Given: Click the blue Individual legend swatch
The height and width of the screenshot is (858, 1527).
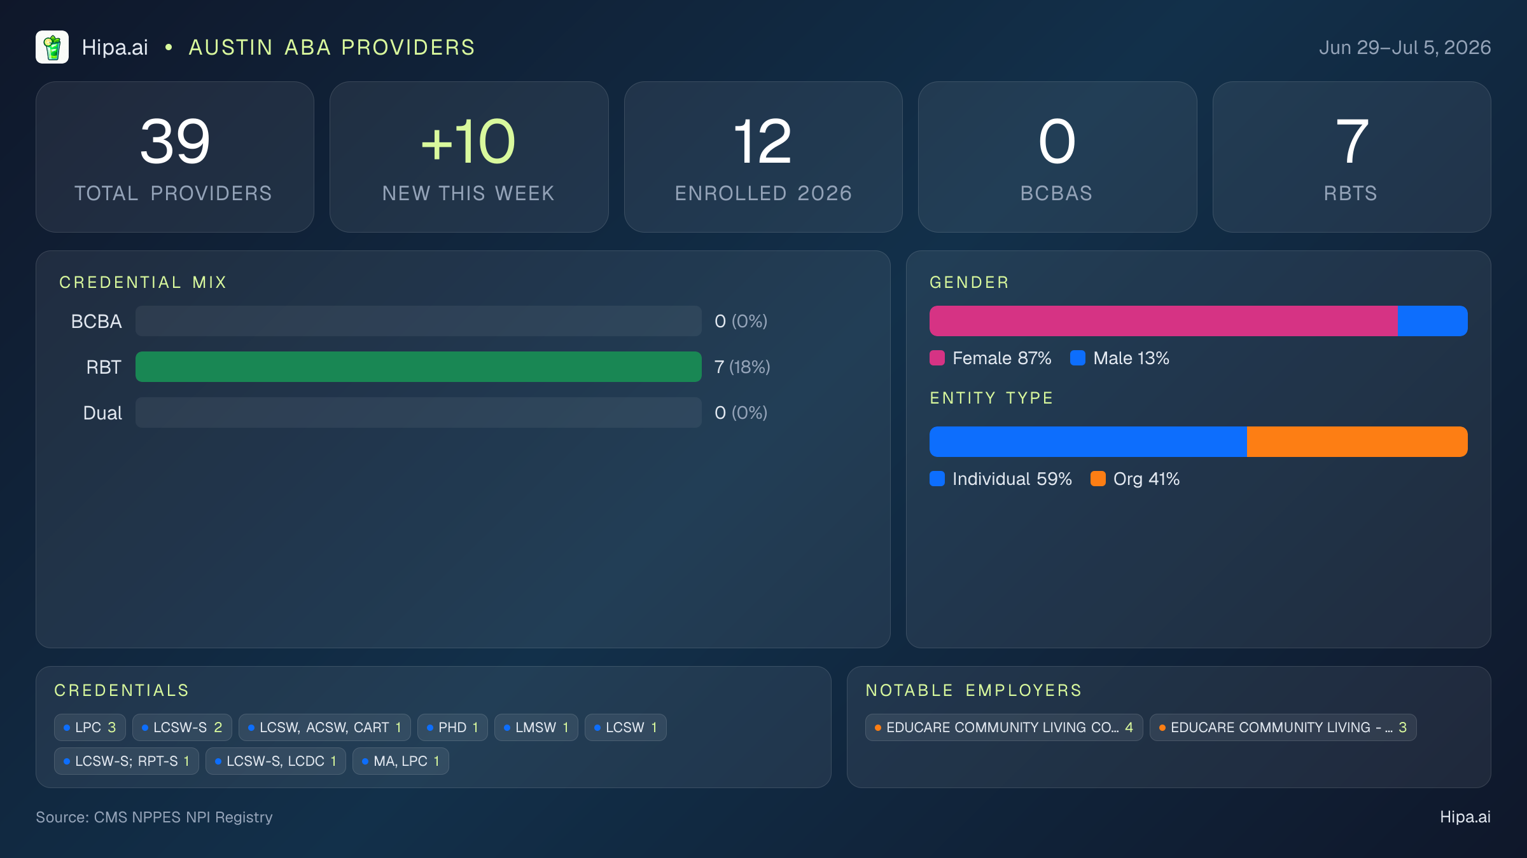Looking at the screenshot, I should pos(937,479).
